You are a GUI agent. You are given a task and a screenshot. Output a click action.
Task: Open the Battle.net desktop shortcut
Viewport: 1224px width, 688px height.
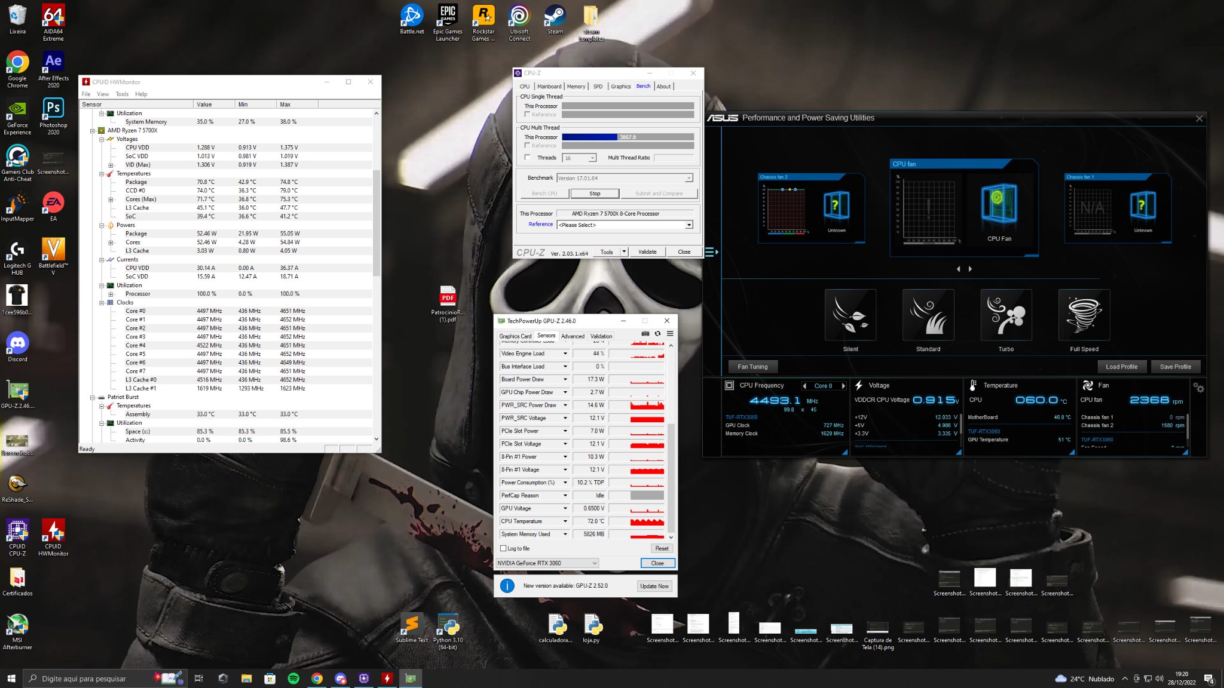point(412,19)
